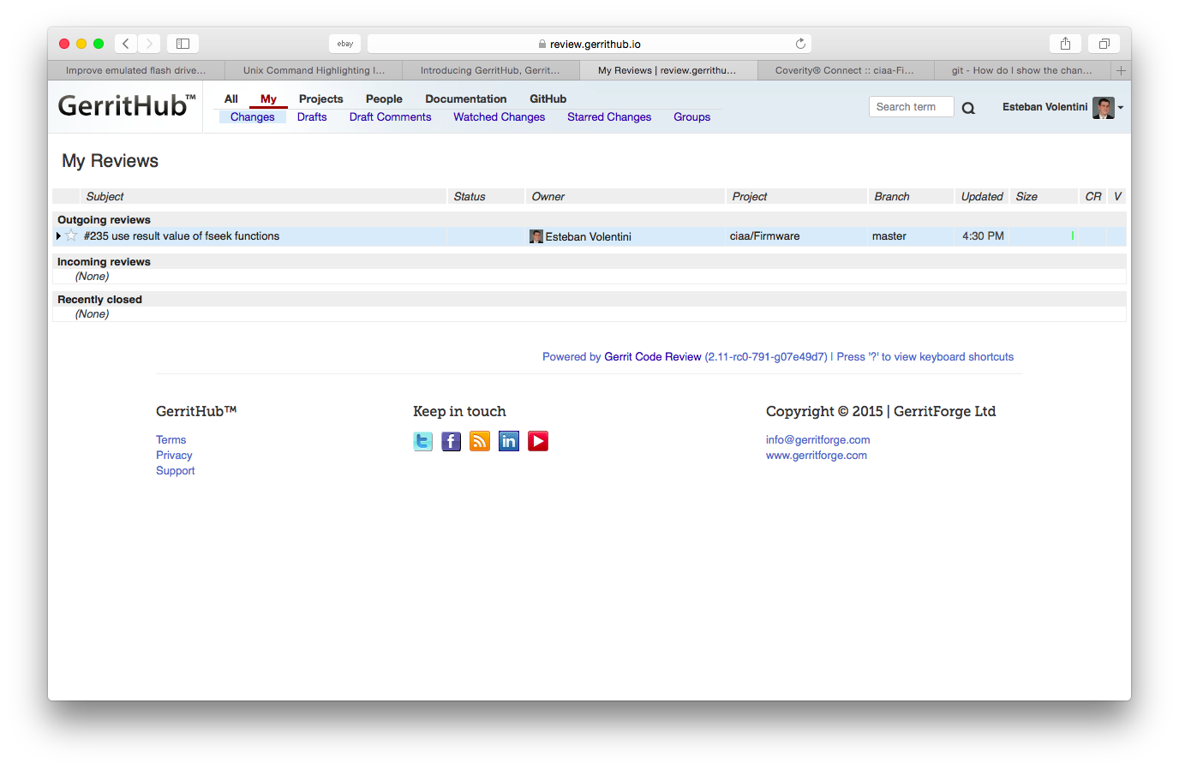Image resolution: width=1179 pixels, height=769 pixels.
Task: Open a new tab with plus icon
Action: (x=1121, y=70)
